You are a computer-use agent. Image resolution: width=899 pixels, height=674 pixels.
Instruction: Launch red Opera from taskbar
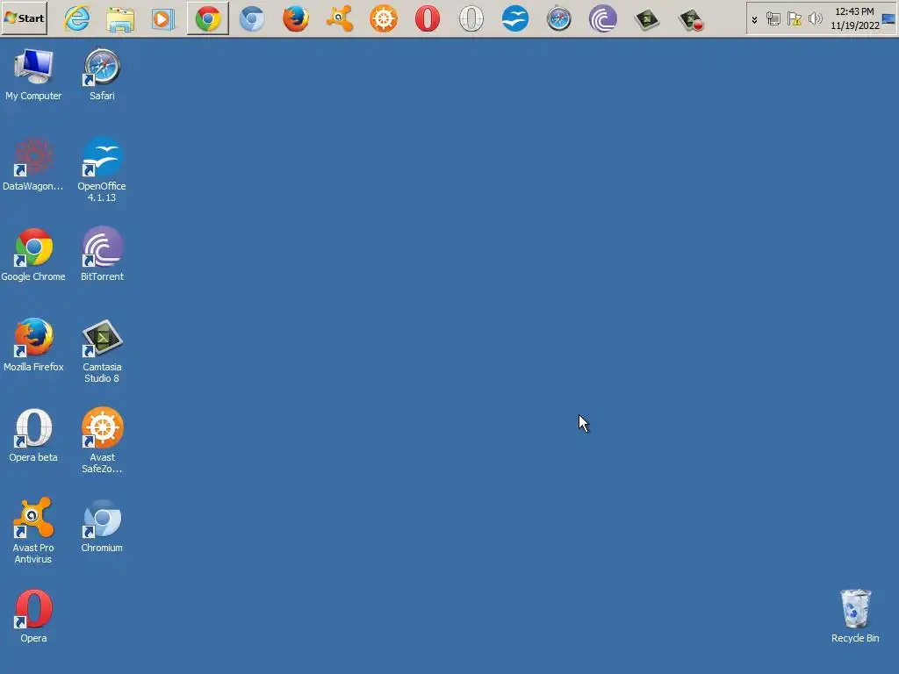point(428,19)
